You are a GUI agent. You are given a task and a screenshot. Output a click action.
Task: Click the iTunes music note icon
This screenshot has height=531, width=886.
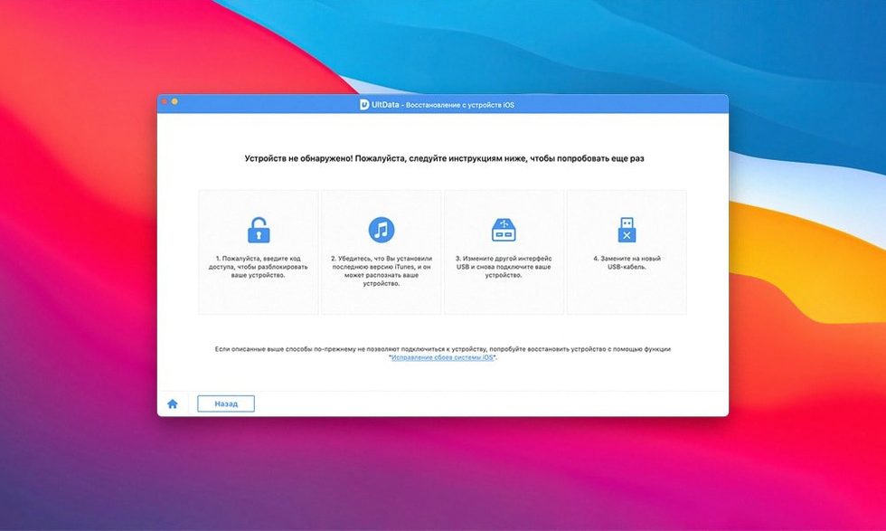382,230
